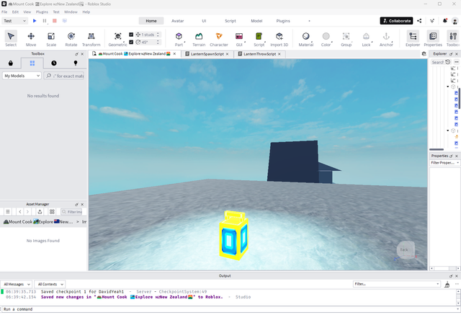Click the Explorer search field
The height and width of the screenshot is (315, 461).
437,62
